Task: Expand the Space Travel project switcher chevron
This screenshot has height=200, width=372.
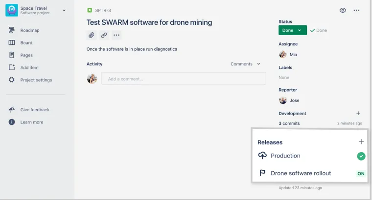Action: (x=64, y=10)
